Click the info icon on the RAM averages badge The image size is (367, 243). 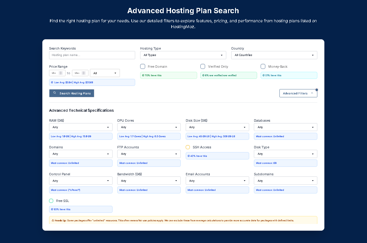pos(51,136)
